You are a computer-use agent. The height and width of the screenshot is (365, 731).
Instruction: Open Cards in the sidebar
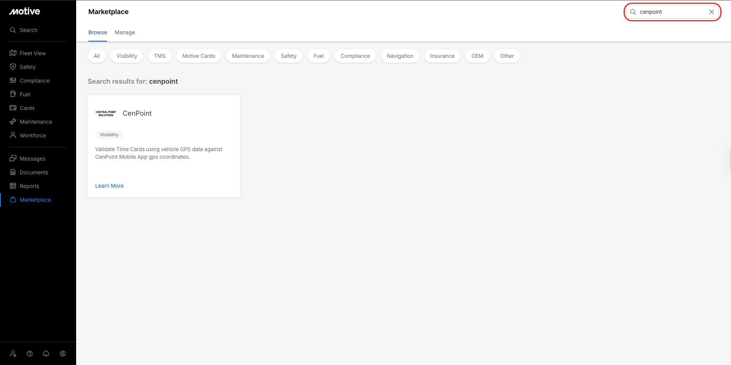27,108
